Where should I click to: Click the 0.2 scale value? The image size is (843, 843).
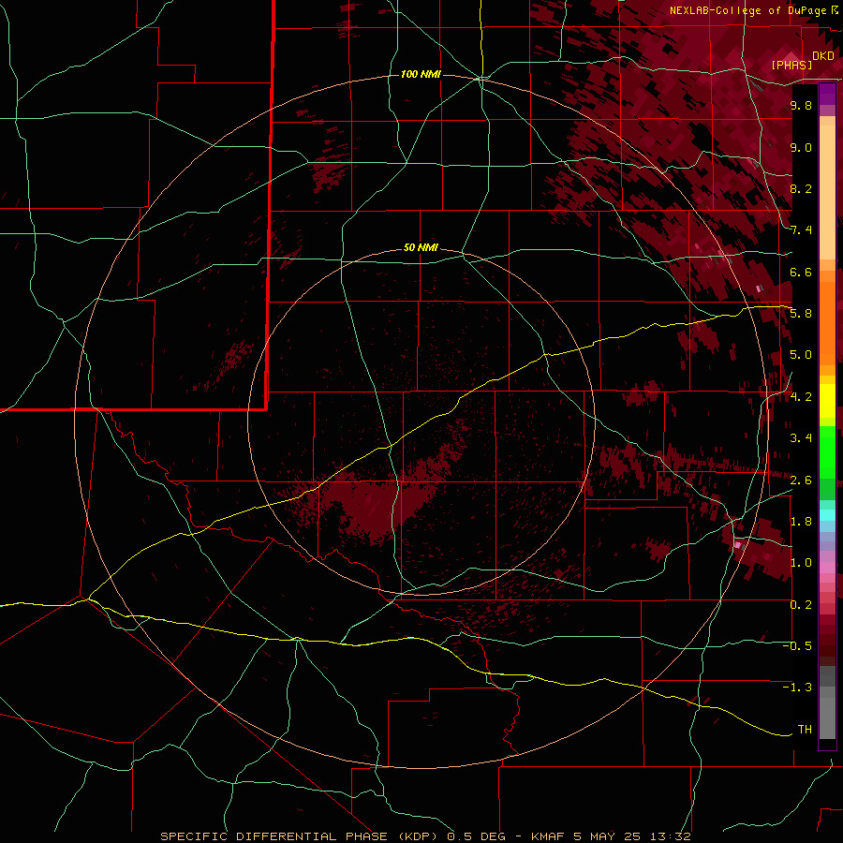(x=801, y=605)
